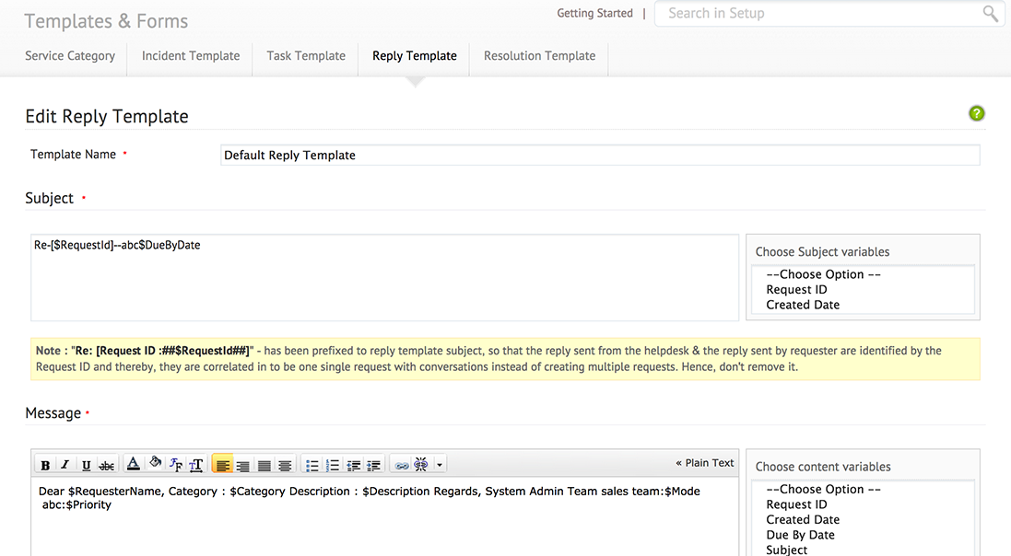Open the background color fill tool
The height and width of the screenshot is (556, 1011).
coord(155,465)
